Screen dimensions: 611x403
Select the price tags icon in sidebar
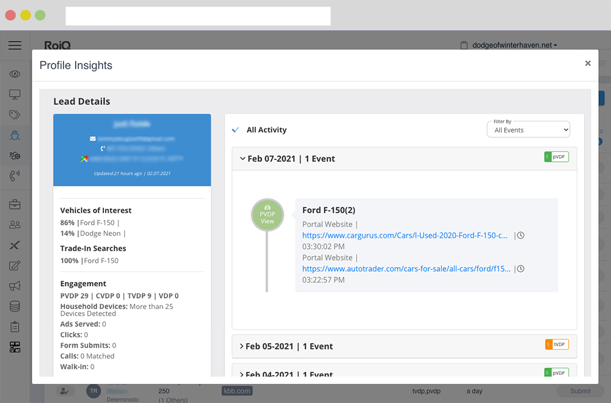[15, 115]
